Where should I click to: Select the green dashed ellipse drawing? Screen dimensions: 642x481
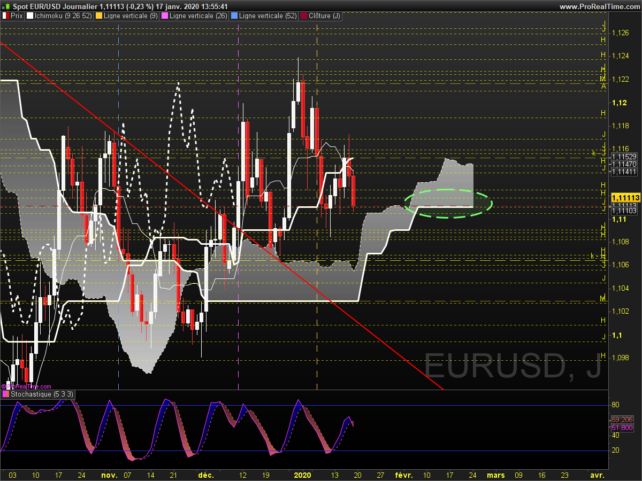point(448,204)
